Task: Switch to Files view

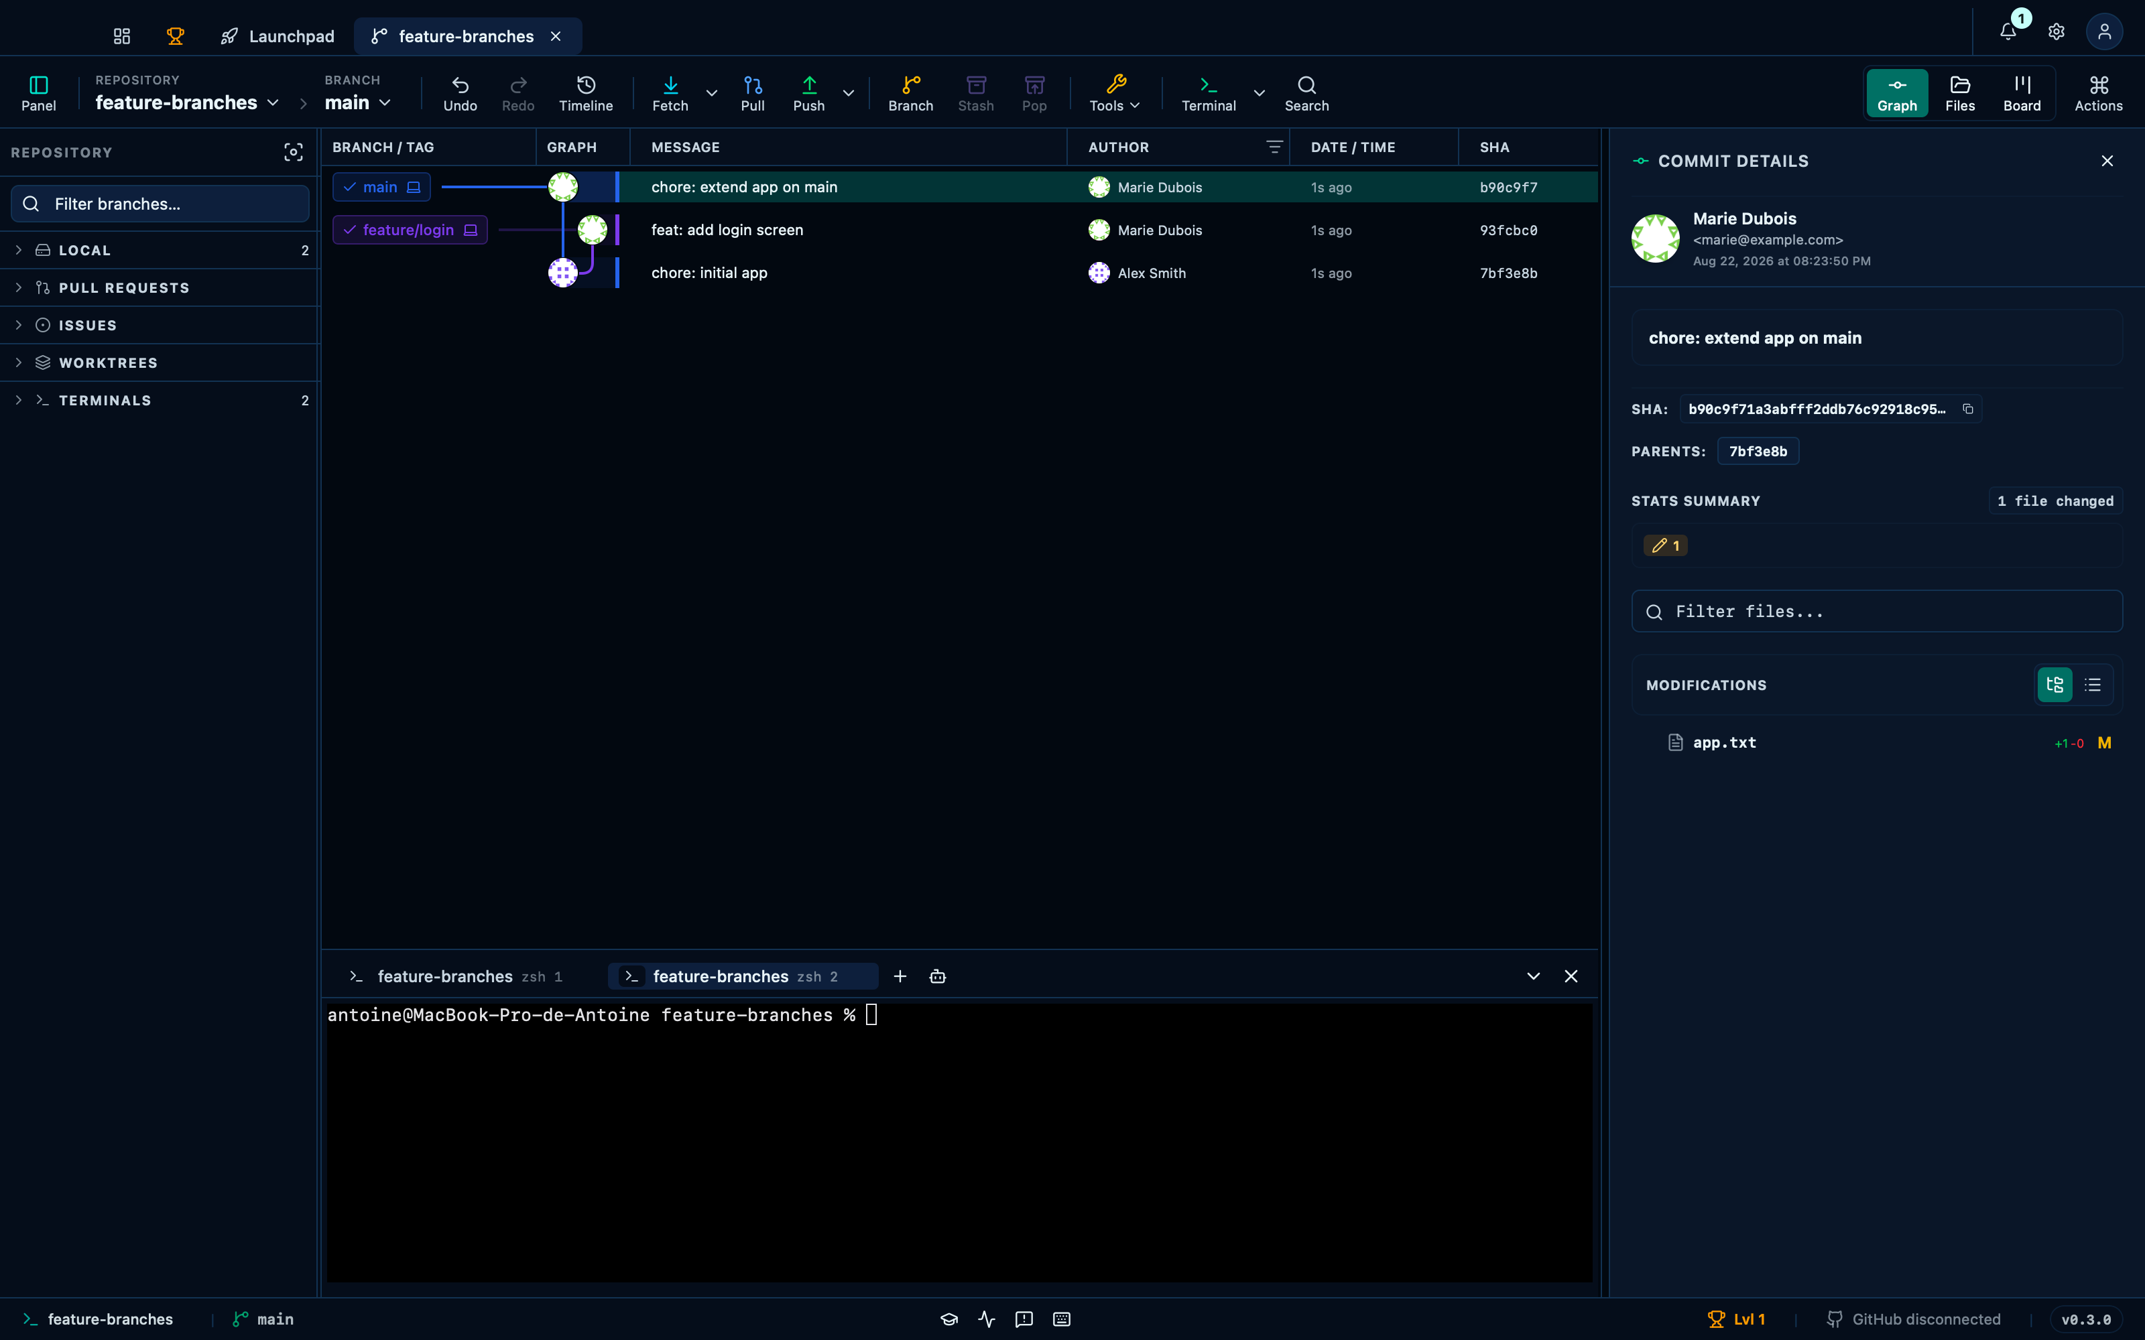Action: (x=1960, y=93)
